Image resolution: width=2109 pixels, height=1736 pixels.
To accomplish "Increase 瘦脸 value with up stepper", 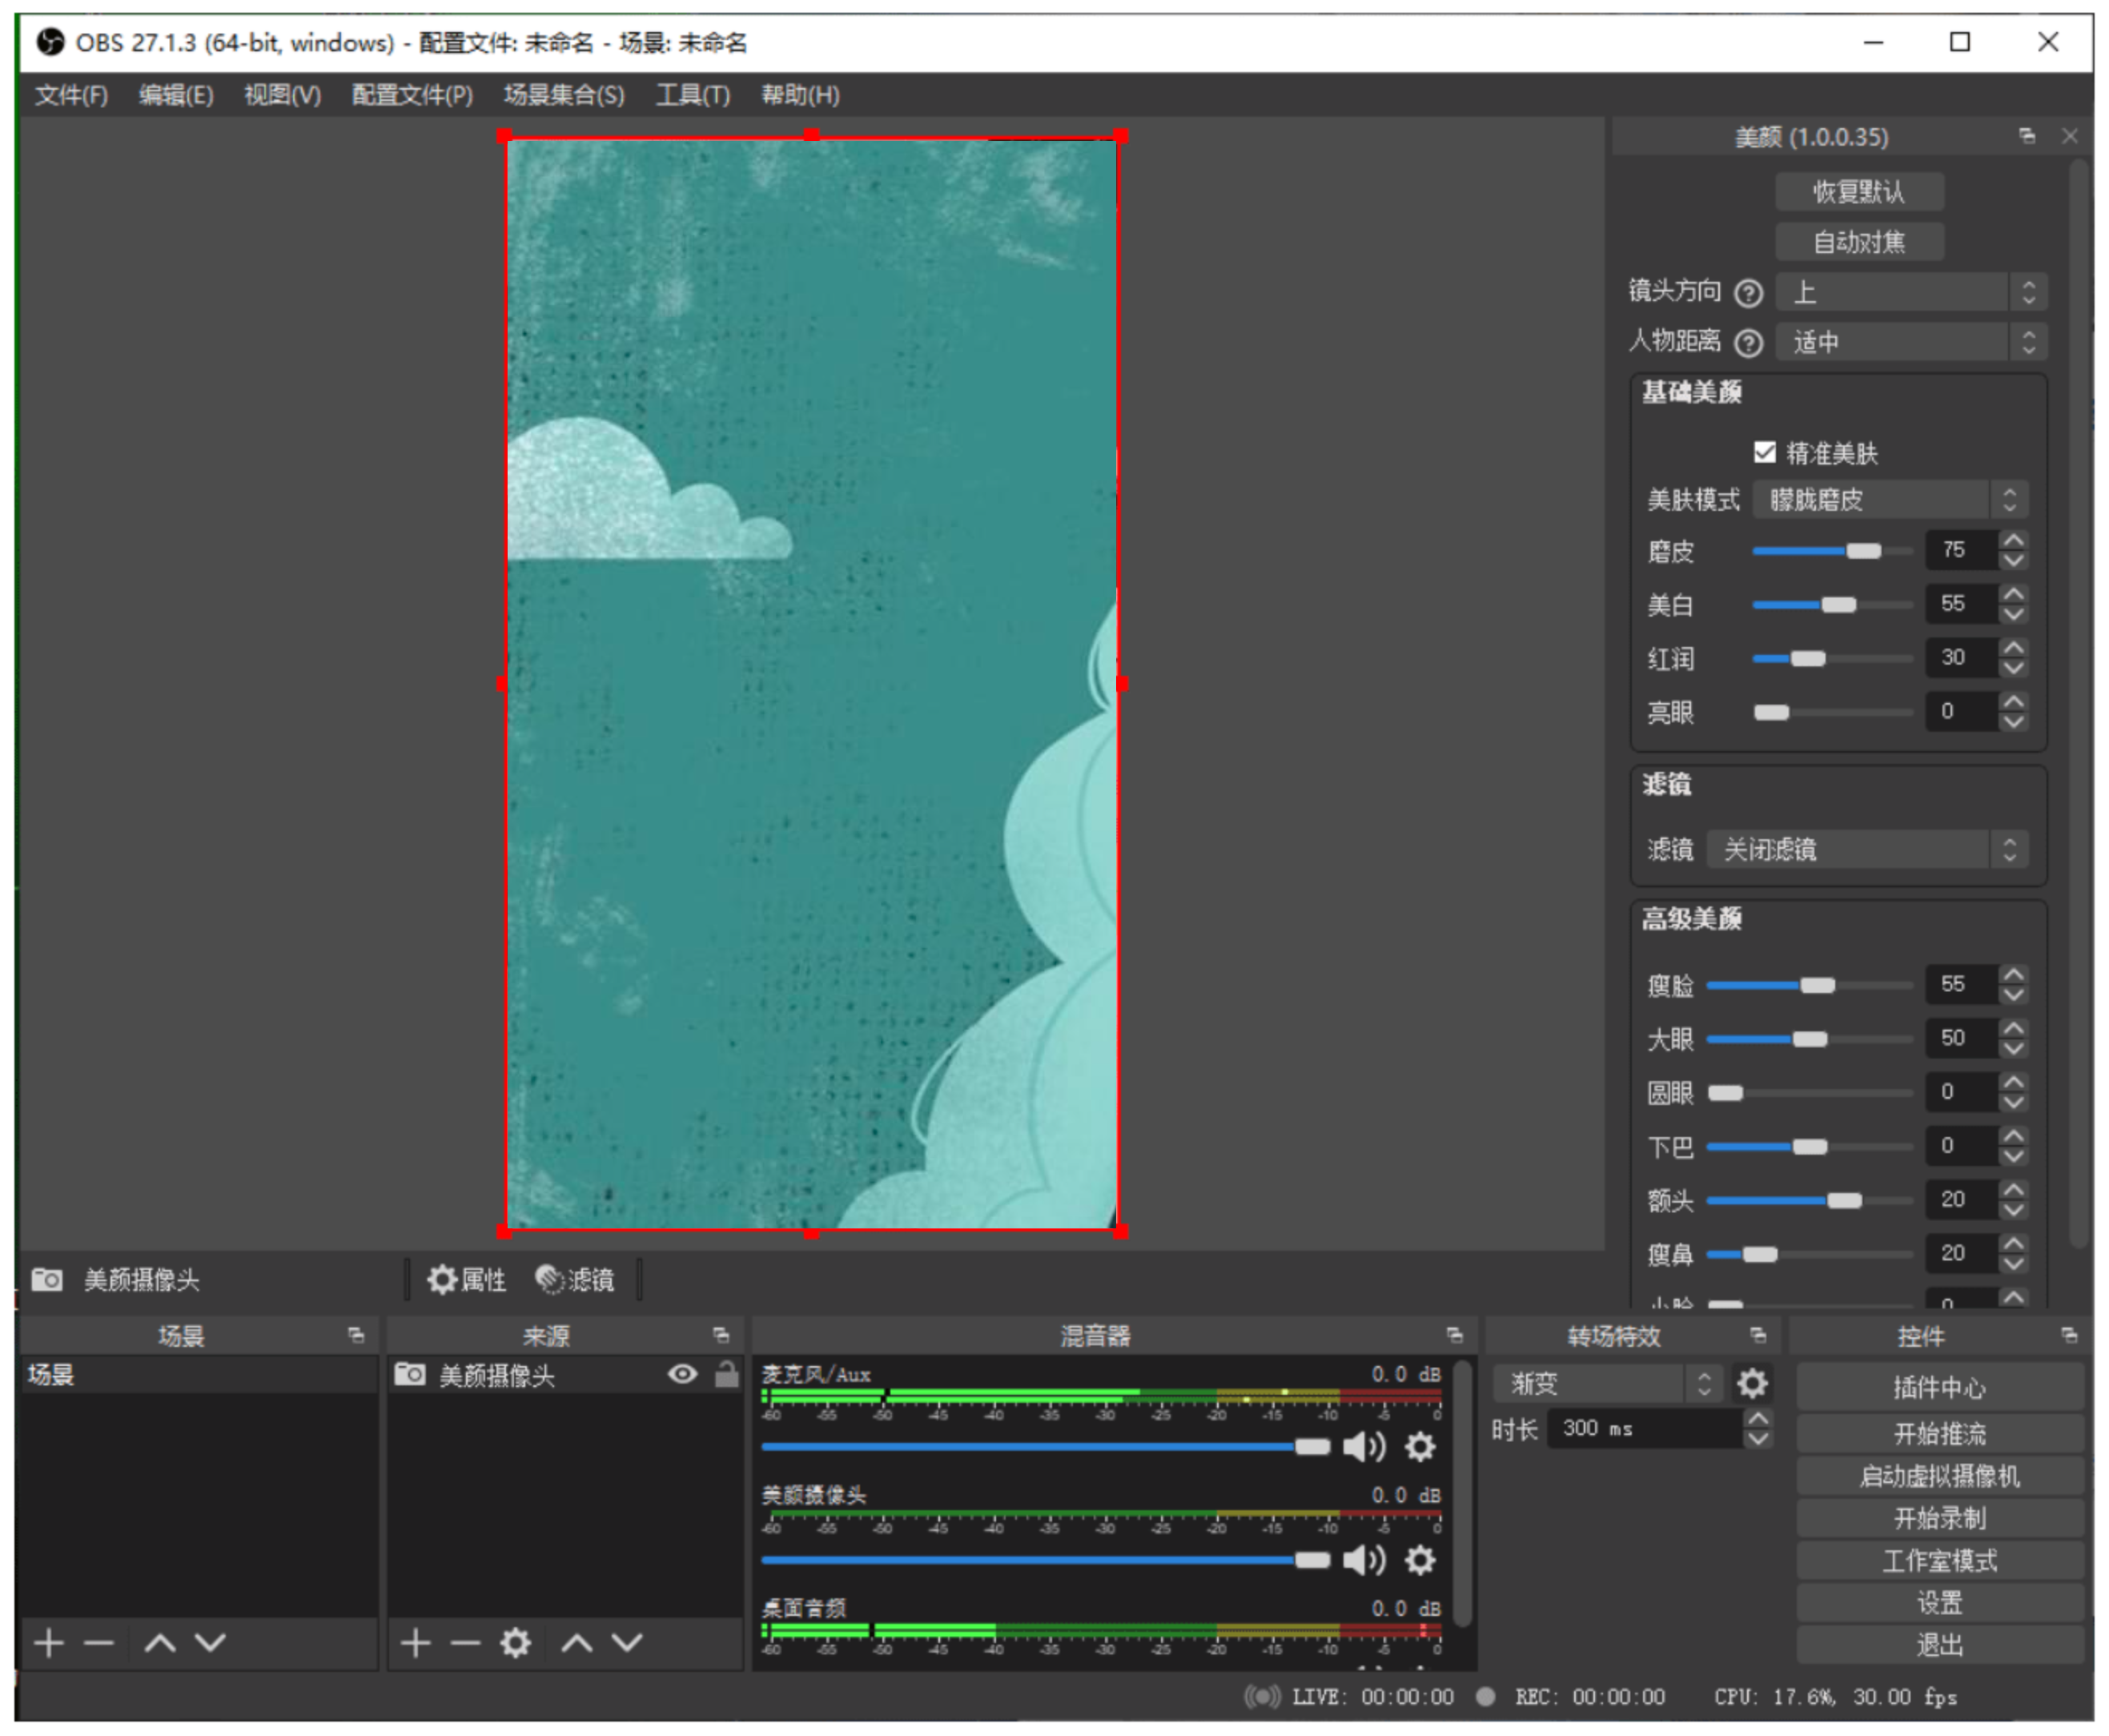I will (2013, 975).
